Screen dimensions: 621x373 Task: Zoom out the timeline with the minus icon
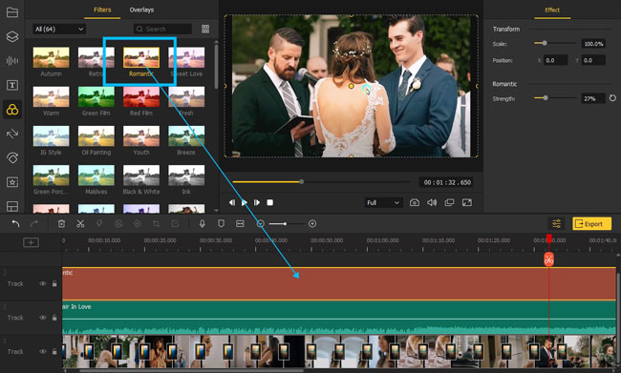[x=260, y=224]
